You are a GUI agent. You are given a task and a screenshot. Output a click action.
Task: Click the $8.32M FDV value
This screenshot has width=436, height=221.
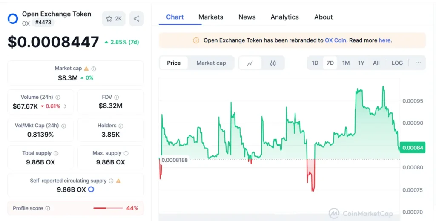[111, 106]
